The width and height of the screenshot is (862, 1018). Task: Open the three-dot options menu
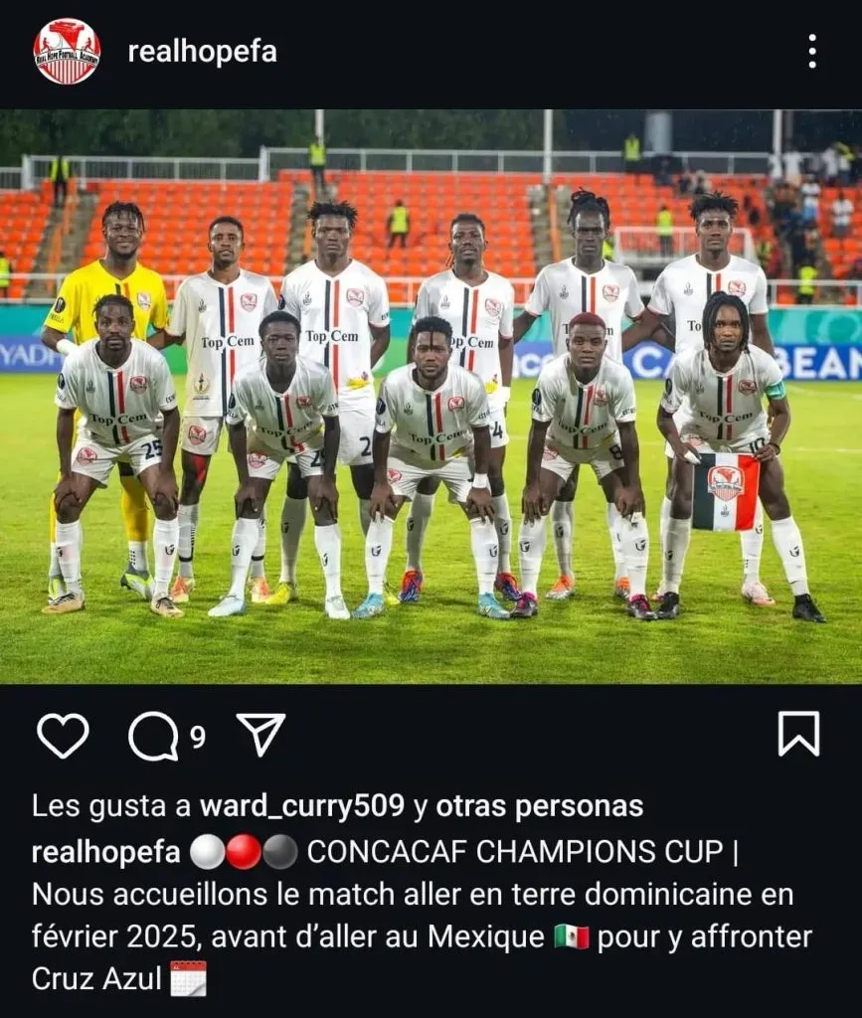812,51
